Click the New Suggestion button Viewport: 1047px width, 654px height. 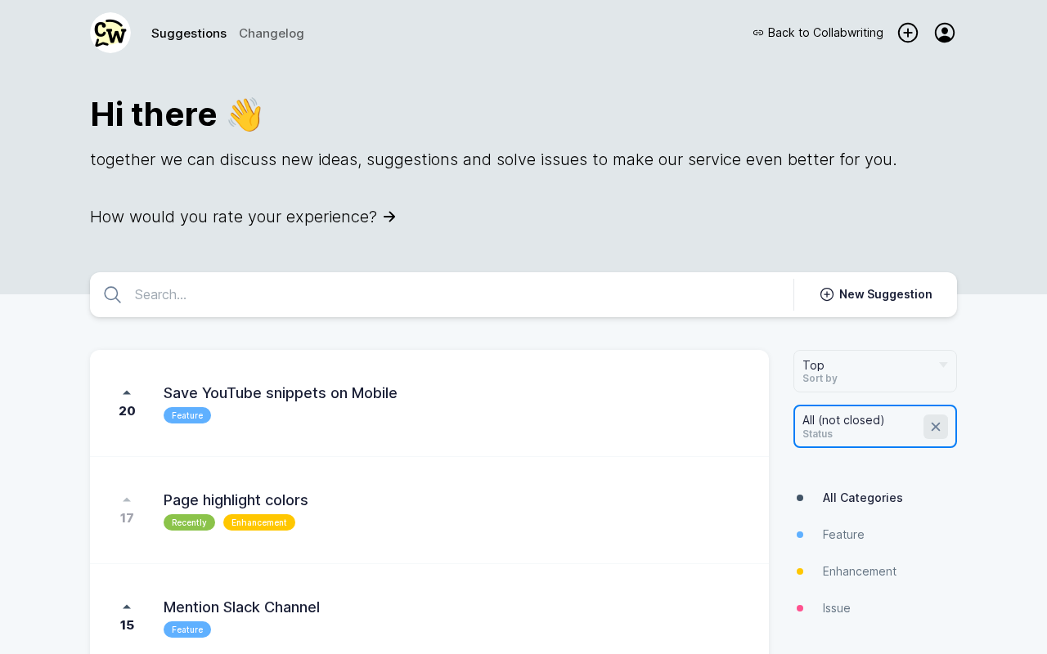[x=876, y=294]
